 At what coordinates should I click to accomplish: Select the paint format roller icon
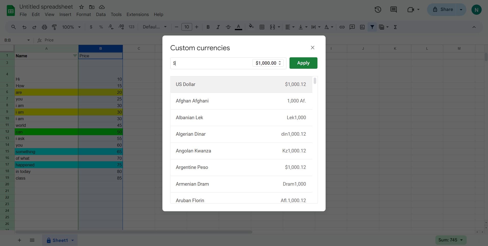pyautogui.click(x=54, y=27)
